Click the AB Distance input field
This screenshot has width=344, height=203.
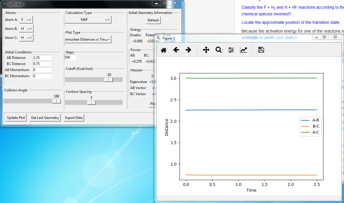[42, 58]
